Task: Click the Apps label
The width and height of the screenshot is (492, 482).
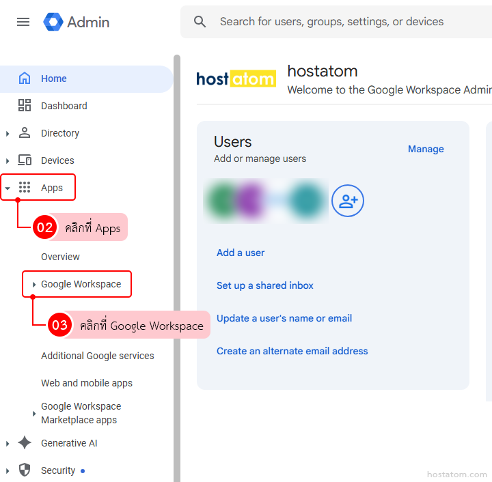Action: tap(52, 188)
